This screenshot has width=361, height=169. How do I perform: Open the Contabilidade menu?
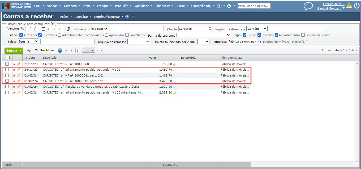203,6
